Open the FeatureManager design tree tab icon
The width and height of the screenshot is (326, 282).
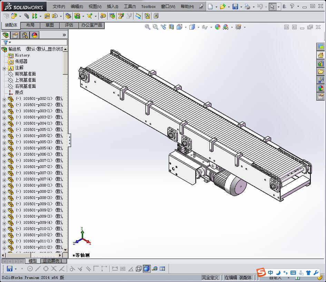tap(6, 35)
